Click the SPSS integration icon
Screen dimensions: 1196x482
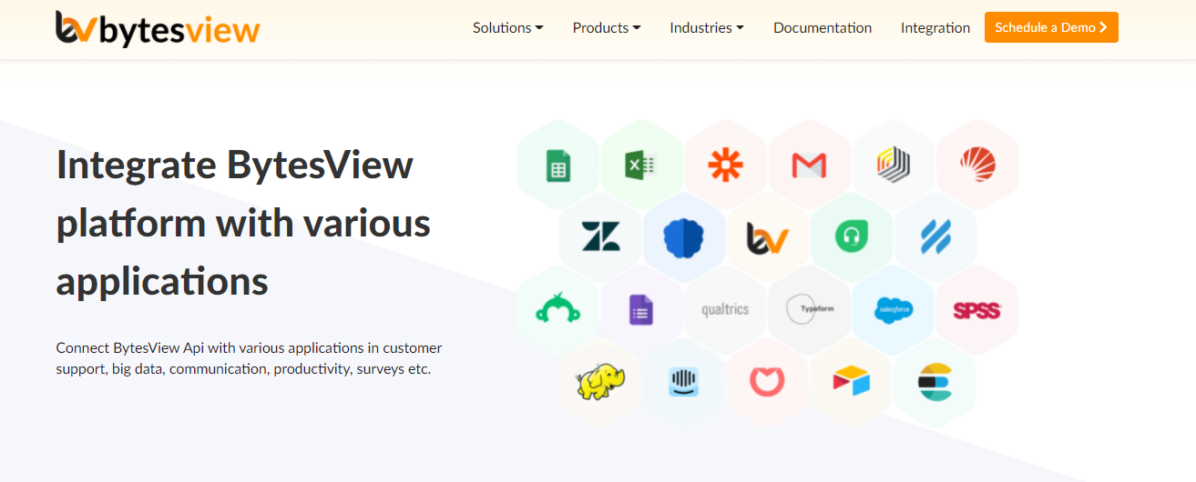pos(976,310)
